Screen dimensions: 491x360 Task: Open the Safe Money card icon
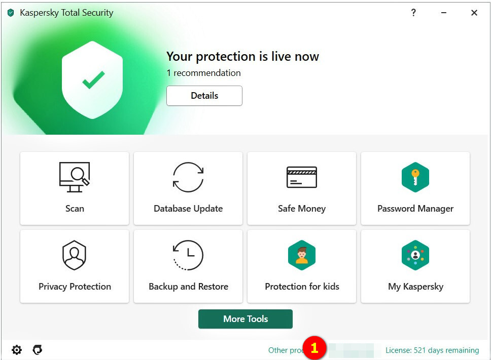pos(302,177)
